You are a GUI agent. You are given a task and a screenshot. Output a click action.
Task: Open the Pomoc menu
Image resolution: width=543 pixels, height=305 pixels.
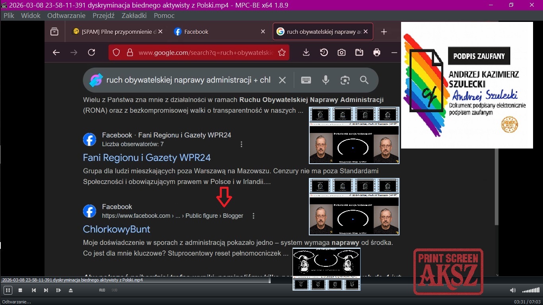coord(164,16)
